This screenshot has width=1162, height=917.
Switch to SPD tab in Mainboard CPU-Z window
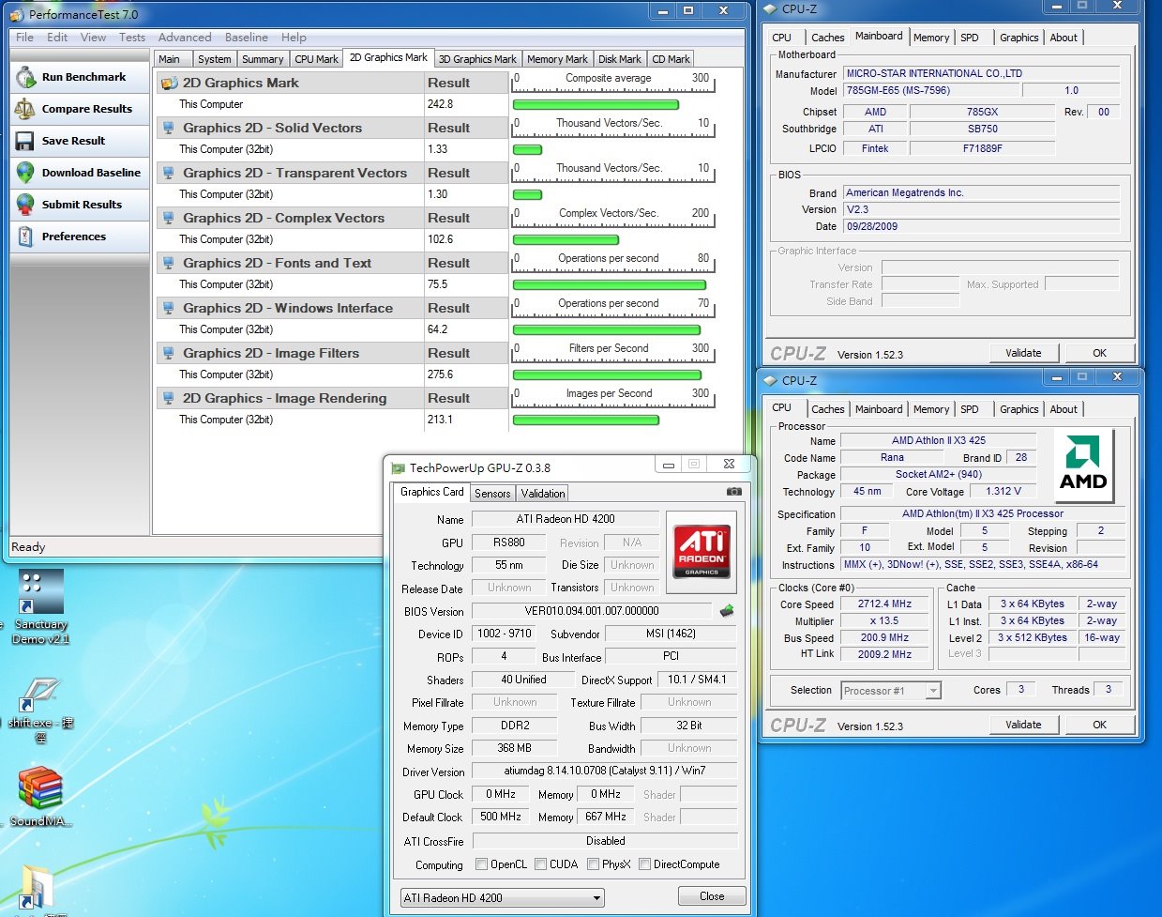pyautogui.click(x=970, y=38)
